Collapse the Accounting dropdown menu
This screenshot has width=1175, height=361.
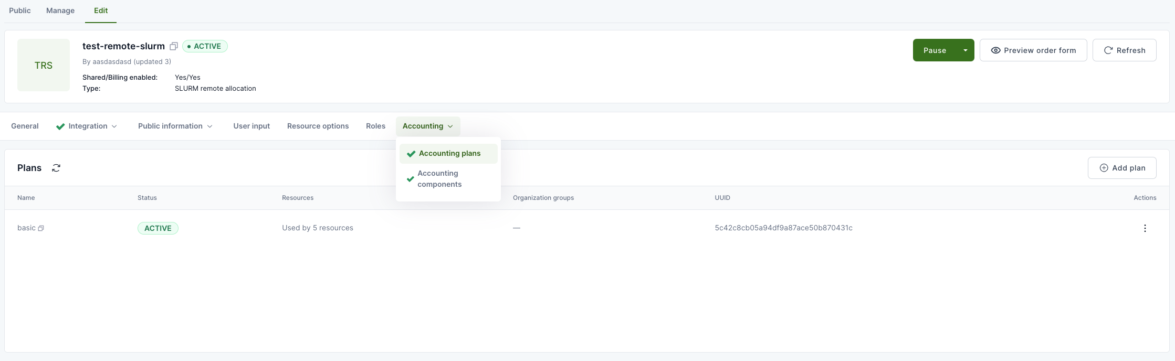[x=427, y=126]
